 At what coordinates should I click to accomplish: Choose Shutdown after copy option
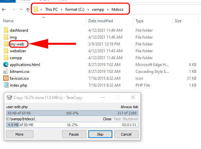pos(130,119)
